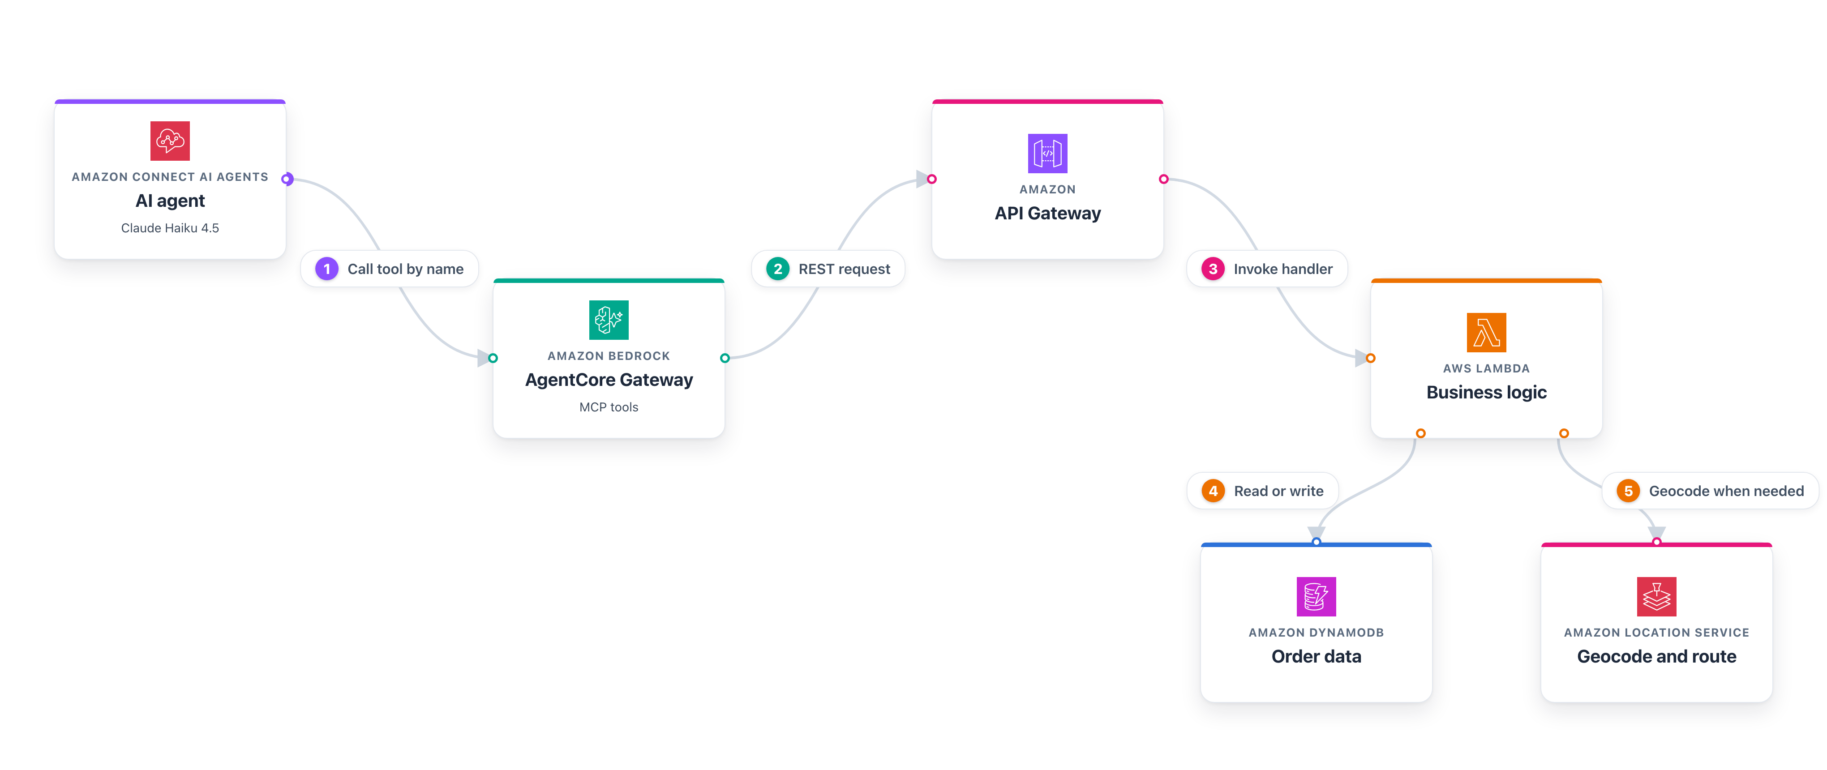The width and height of the screenshot is (1827, 770).
Task: Click the 'Invoke handler' edge label
Action: click(x=1267, y=269)
